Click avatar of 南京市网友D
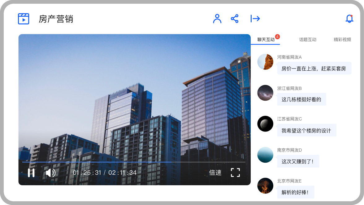Screen dimensions: 364x205 [265, 155]
